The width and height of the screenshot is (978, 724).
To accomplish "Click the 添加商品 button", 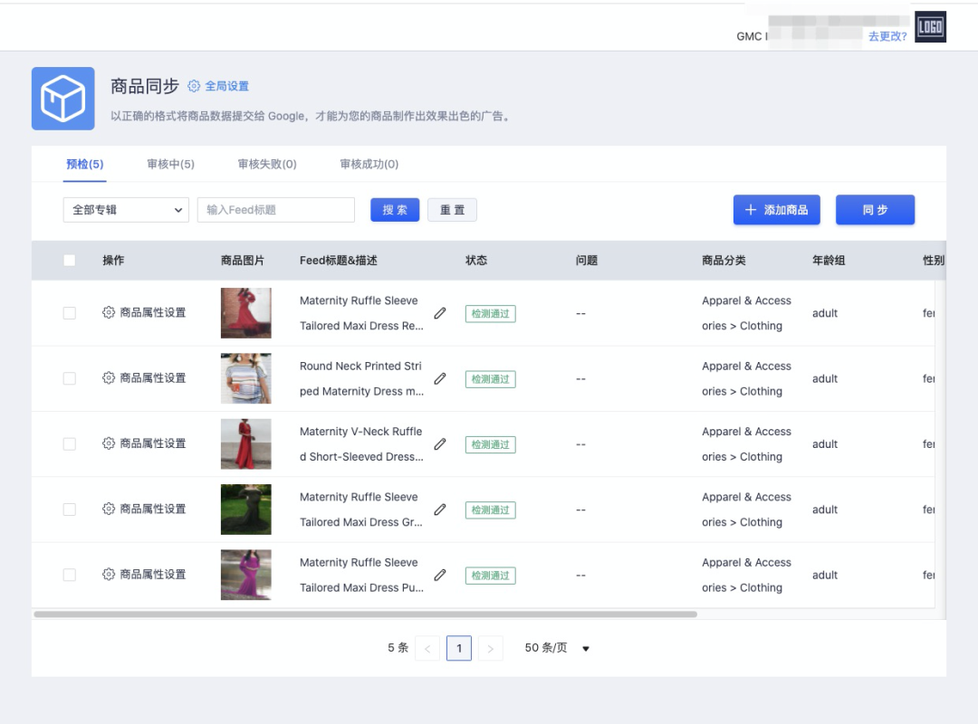I will tap(776, 210).
